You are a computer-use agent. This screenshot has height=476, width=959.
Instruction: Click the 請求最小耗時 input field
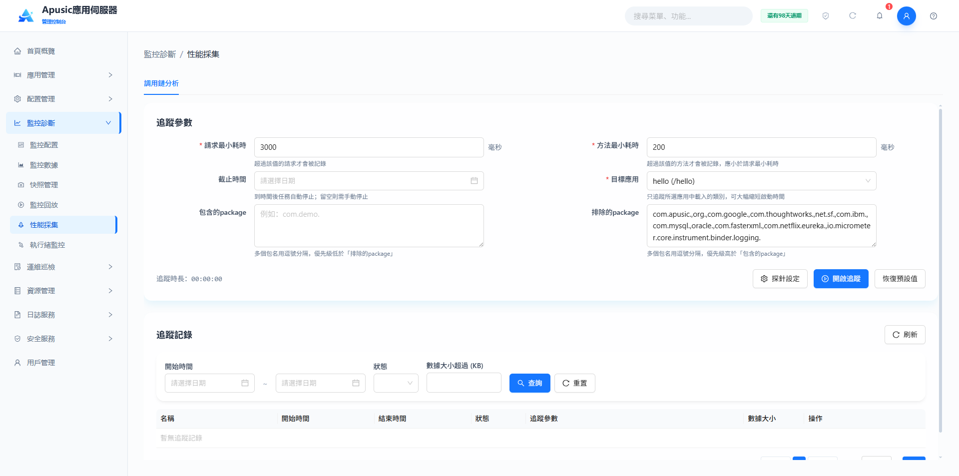coord(369,147)
